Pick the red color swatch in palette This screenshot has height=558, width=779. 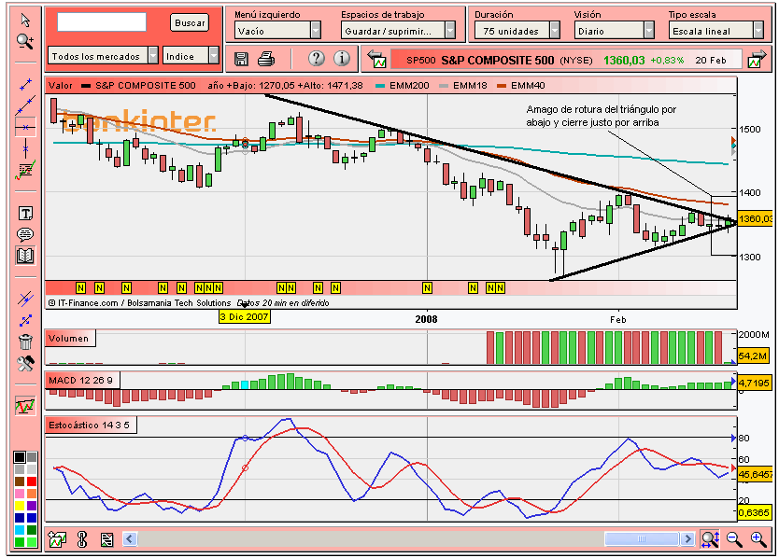(32, 481)
